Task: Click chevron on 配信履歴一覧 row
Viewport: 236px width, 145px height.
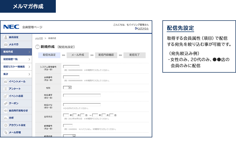Action: [x=29, y=59]
